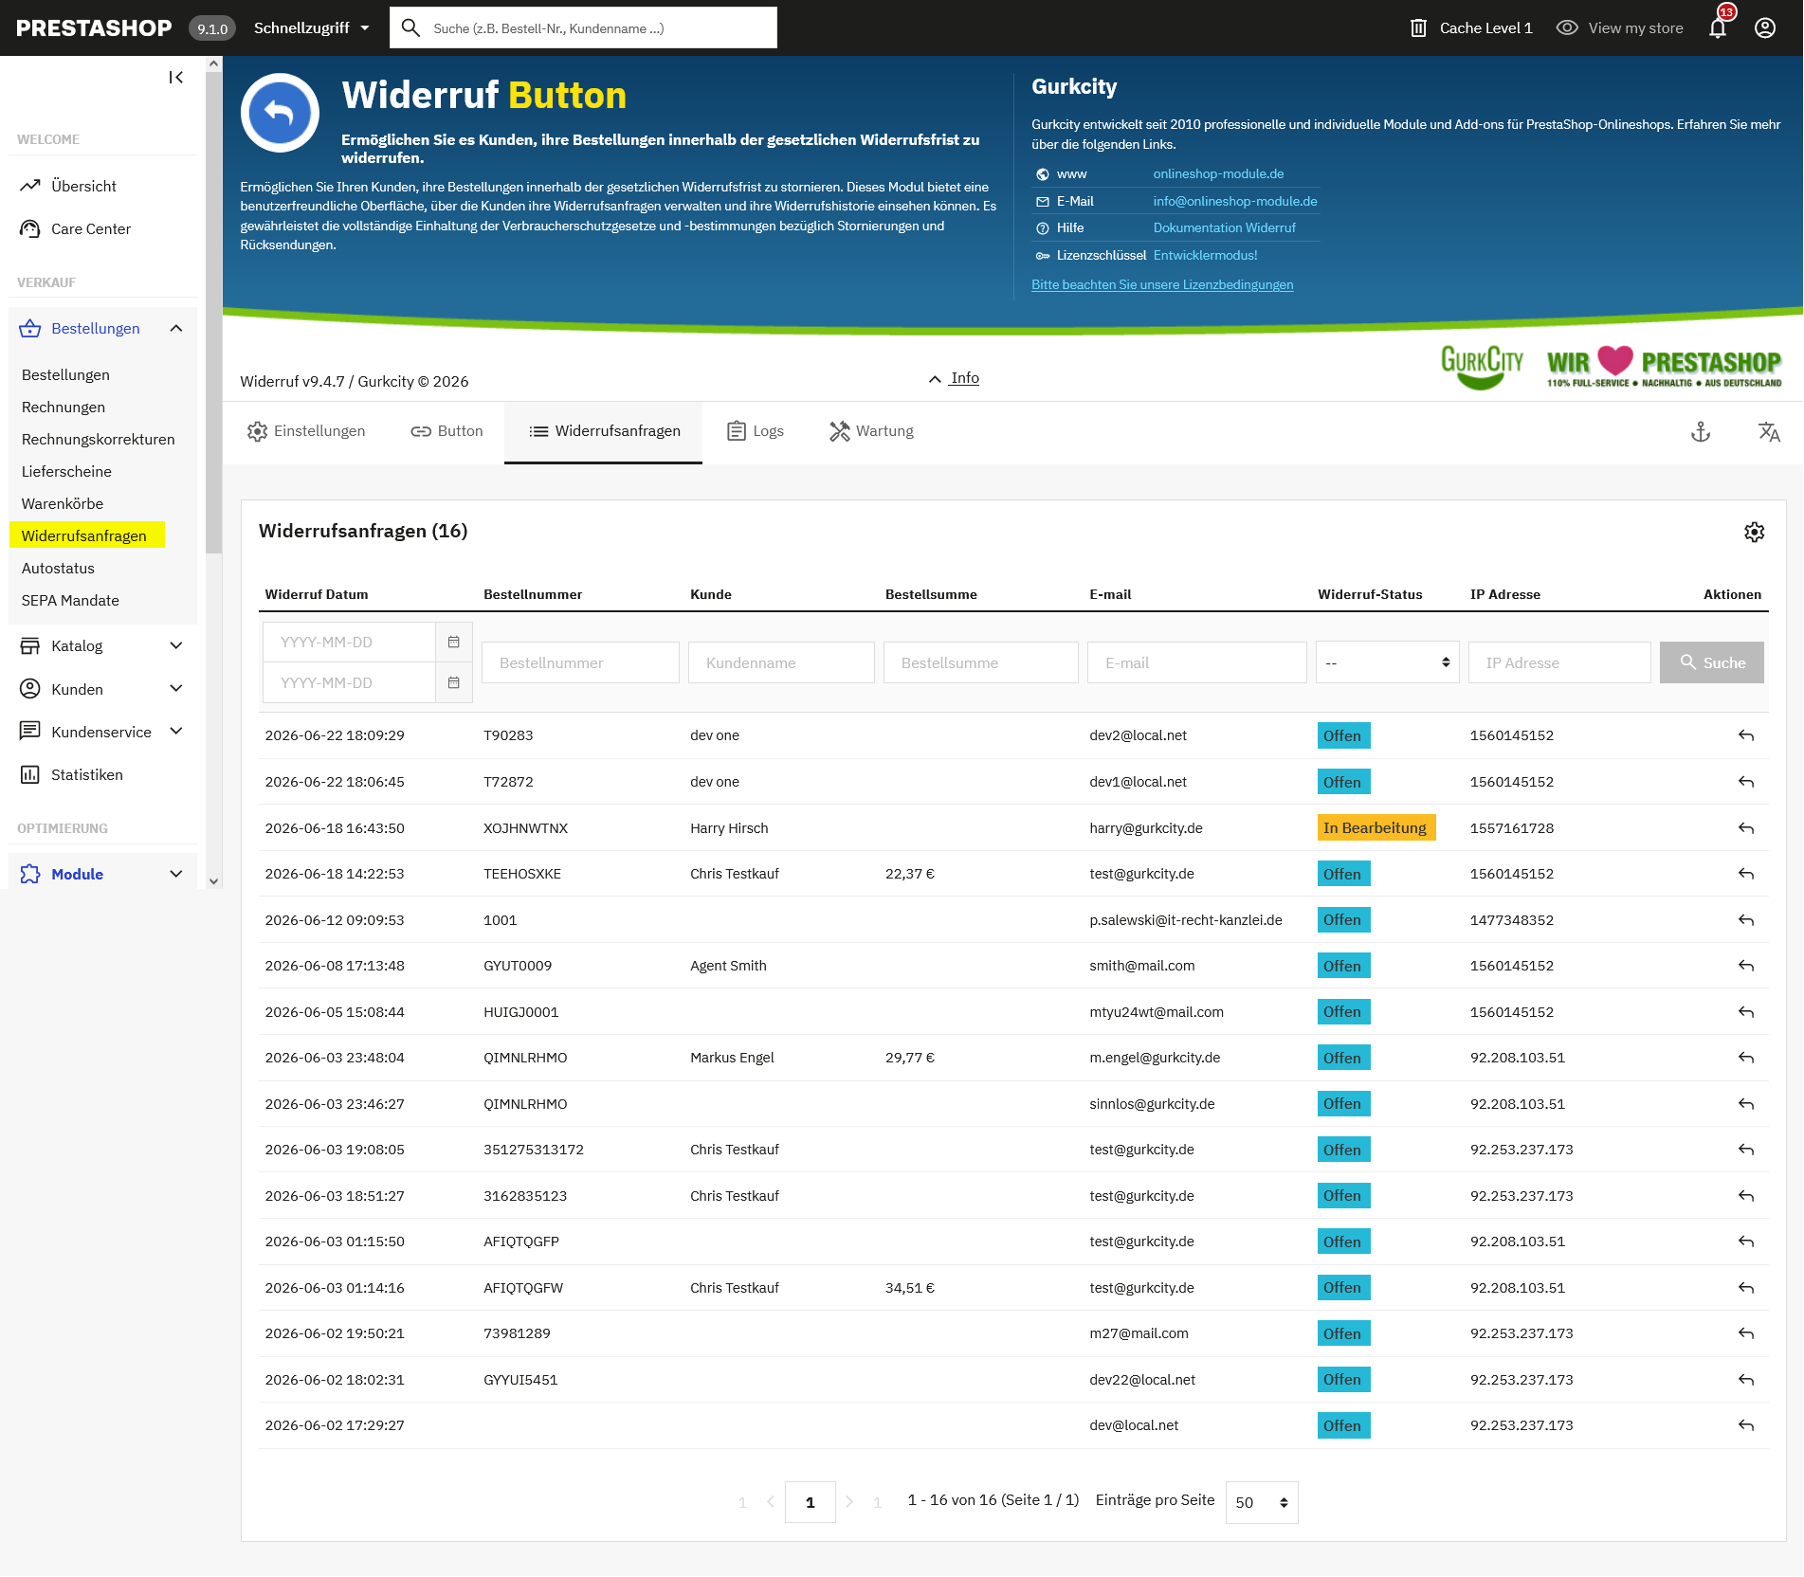Open Widerruf-Status filter dropdown

pos(1387,662)
